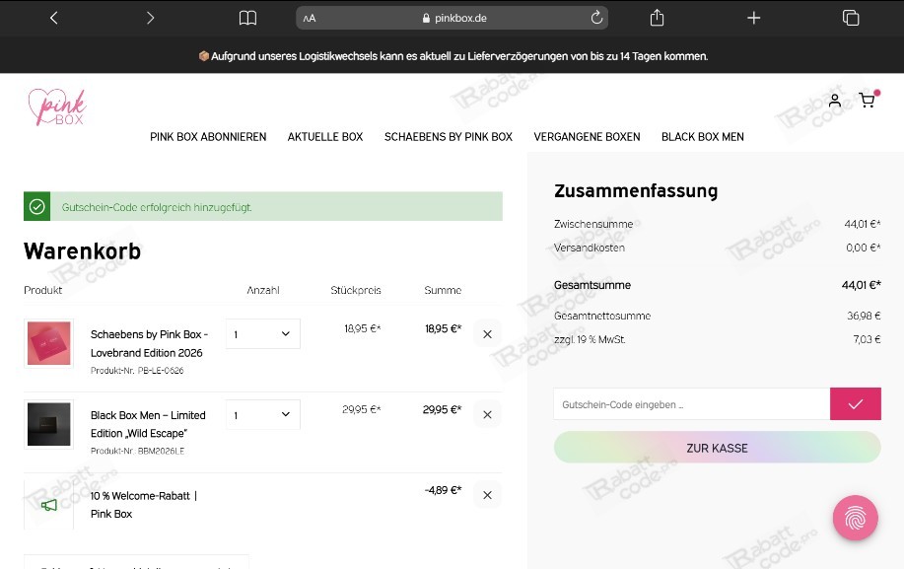Click the 10 % Welcome-Rabatt label
This screenshot has width=904, height=569.
click(144, 505)
